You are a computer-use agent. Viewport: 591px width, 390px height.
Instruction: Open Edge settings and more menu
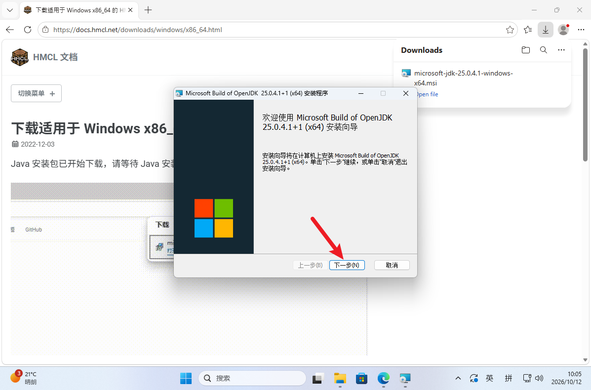click(x=581, y=30)
